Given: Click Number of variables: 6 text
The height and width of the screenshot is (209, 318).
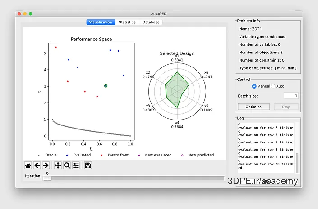Looking at the screenshot, I should pos(260,44).
